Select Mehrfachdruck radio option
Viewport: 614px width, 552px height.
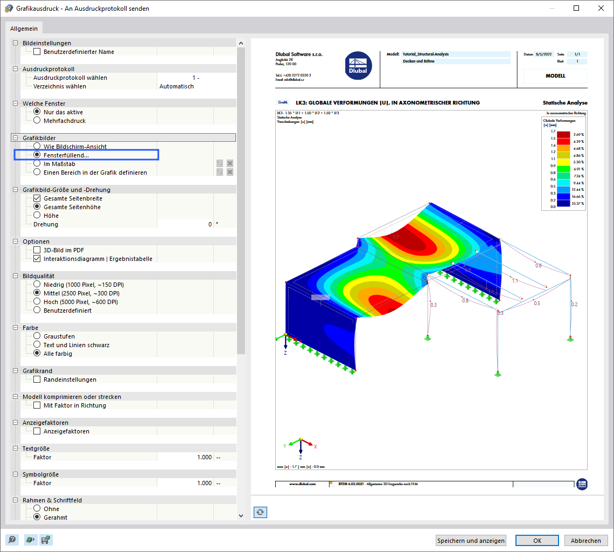(37, 120)
